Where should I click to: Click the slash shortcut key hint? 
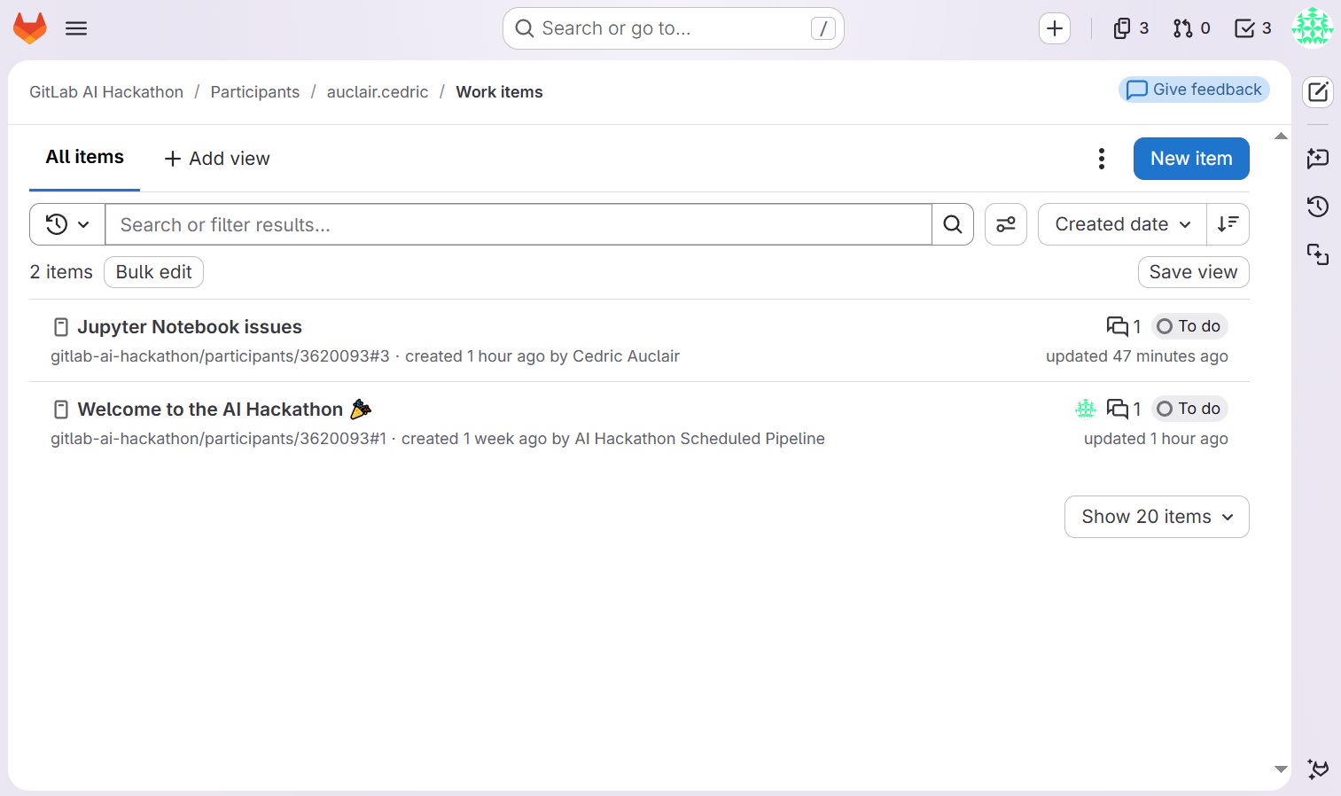click(823, 28)
